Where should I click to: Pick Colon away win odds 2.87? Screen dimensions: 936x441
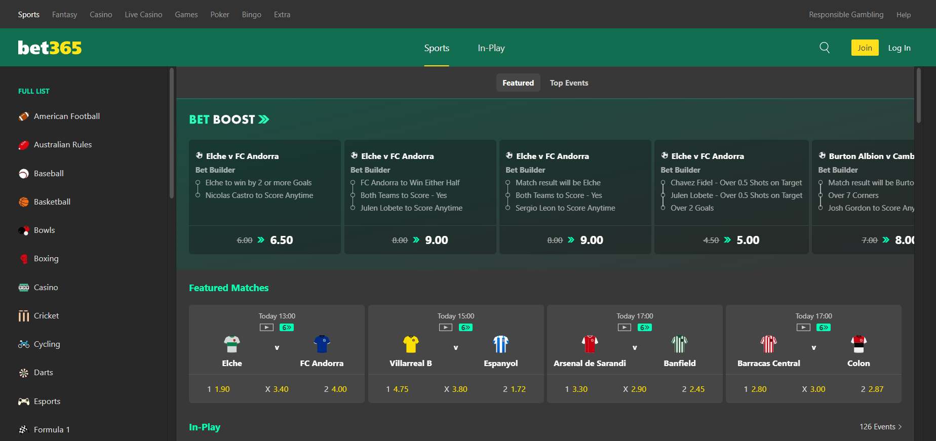(872, 389)
